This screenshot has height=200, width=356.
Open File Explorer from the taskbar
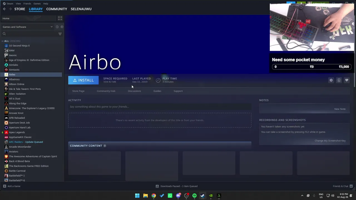coord(145,196)
